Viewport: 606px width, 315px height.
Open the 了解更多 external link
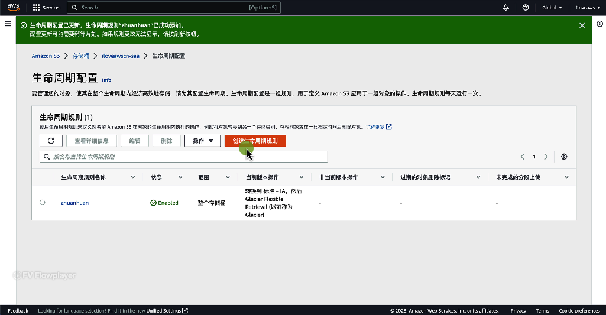click(x=379, y=127)
